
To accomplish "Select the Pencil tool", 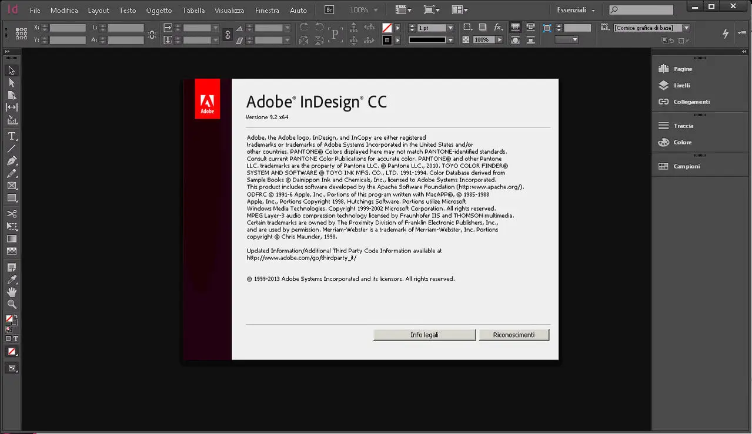I will coord(12,173).
